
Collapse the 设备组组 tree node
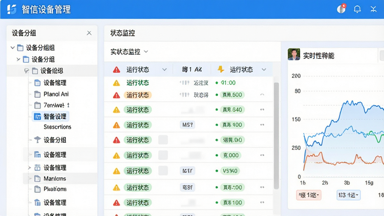pos(27,71)
